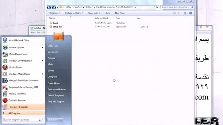The image size is (223, 125).
Task: Expand Windows Live Messenger jump list arrow
Action: point(43,61)
